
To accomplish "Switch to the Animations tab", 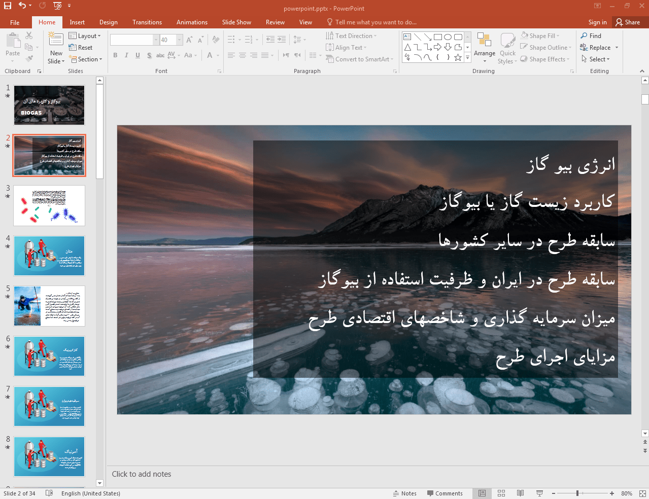I will pyautogui.click(x=192, y=22).
